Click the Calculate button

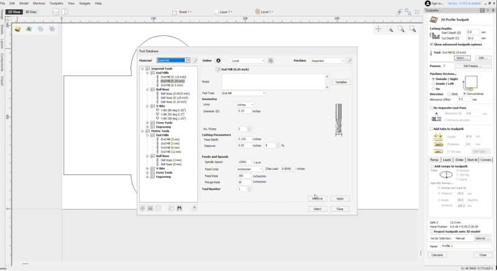[437, 255]
